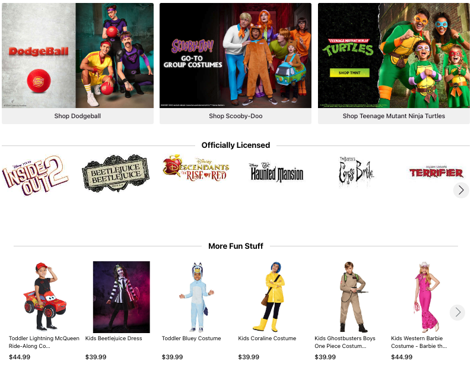
Task: Click the yellow SHOP TMNT button
Action: pos(349,72)
